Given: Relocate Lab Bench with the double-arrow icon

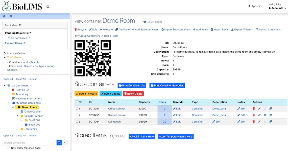Looking at the screenshot, I should pos(265,122).
